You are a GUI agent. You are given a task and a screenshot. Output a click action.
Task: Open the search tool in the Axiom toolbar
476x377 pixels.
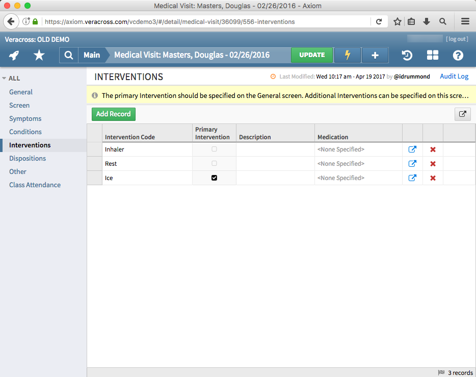click(x=68, y=55)
